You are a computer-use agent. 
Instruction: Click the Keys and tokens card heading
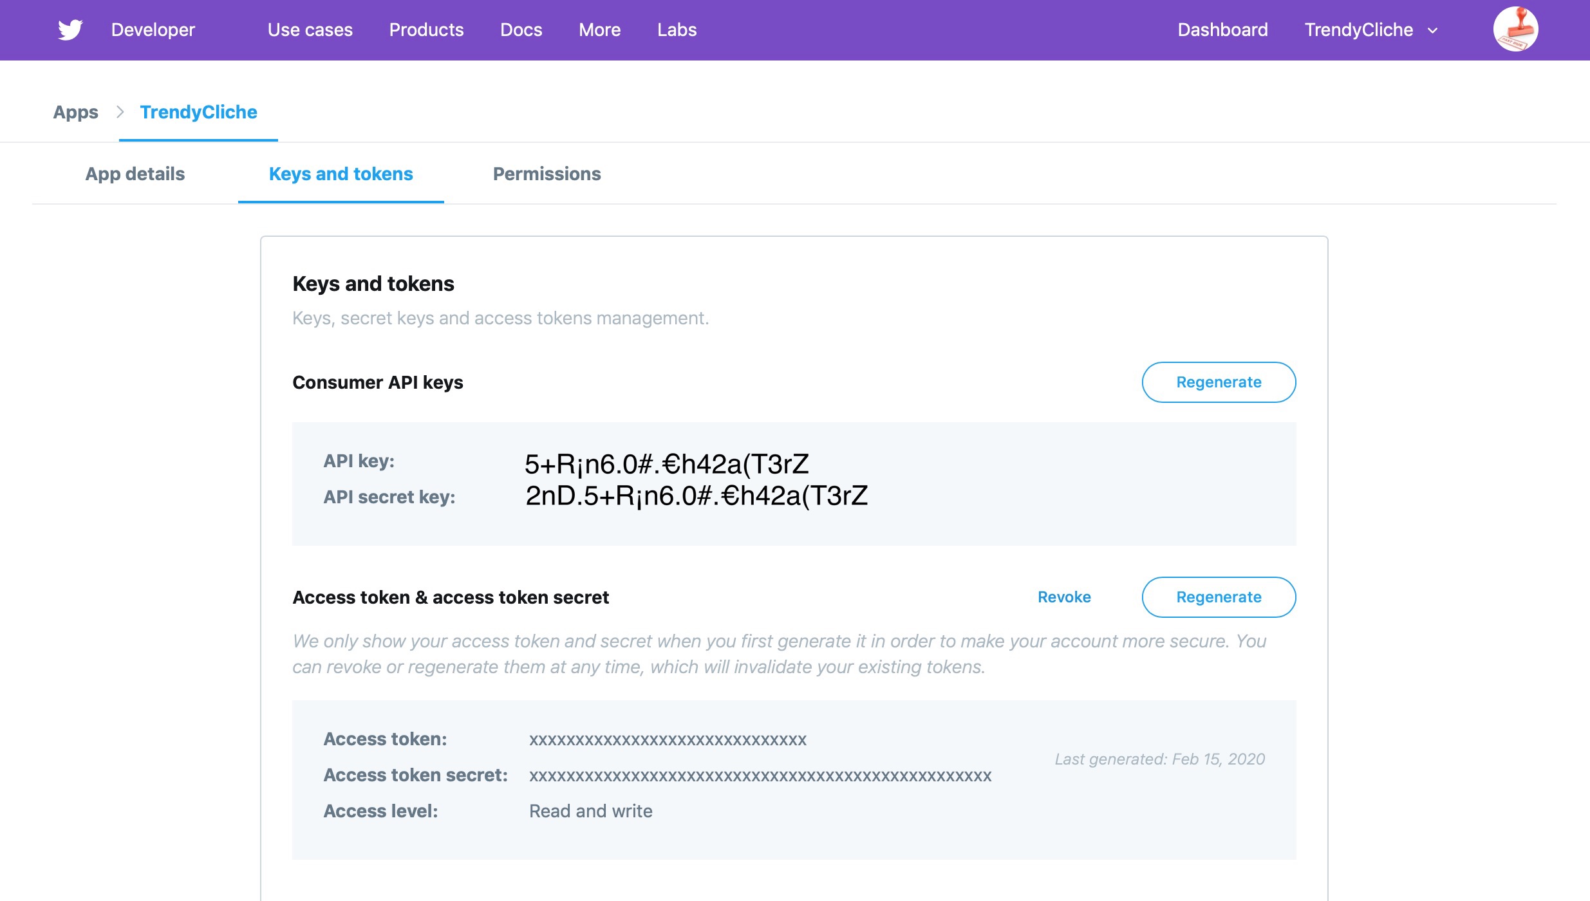pos(373,284)
